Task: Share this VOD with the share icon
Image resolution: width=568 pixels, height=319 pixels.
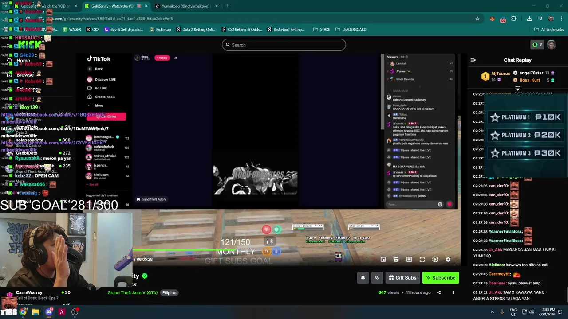Action: [x=439, y=292]
